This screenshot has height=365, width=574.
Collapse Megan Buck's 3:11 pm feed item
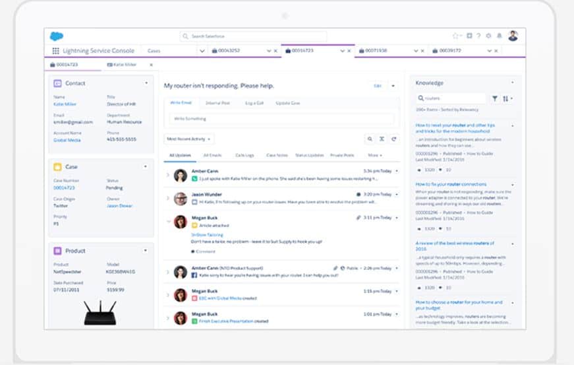point(169,221)
